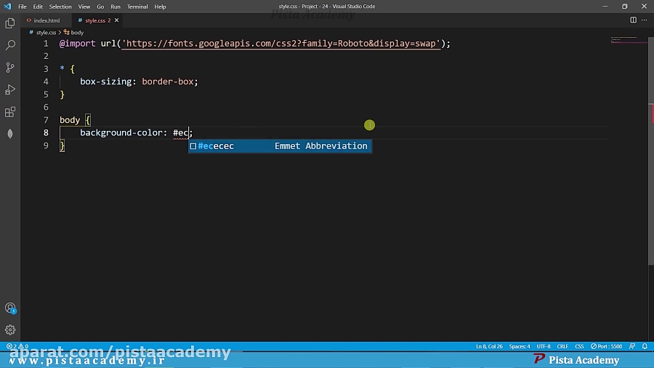Click style.css in the breadcrumb
The image size is (654, 368).
click(x=46, y=32)
